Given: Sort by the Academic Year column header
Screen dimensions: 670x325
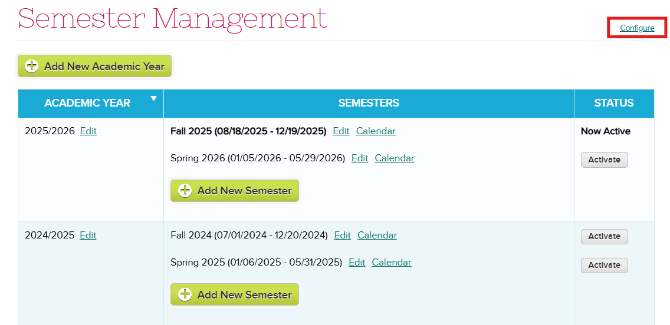Looking at the screenshot, I should (88, 103).
